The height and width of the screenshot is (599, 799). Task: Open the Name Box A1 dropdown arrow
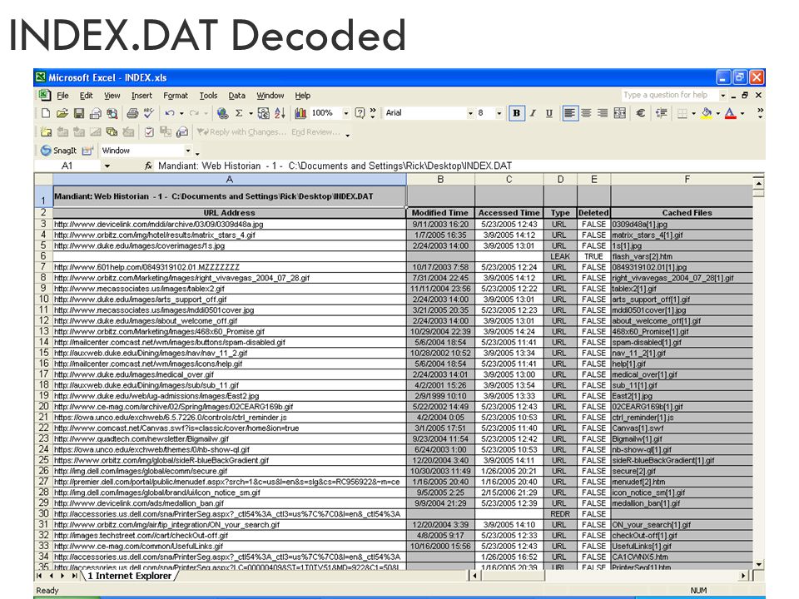107,166
